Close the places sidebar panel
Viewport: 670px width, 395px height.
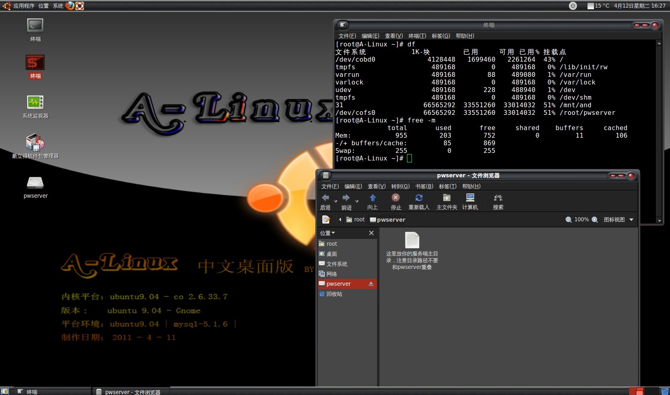pos(371,233)
